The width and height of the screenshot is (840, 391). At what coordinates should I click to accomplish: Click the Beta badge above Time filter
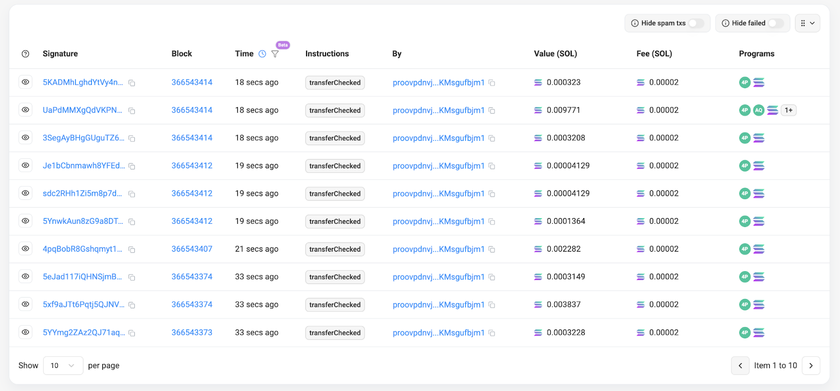pos(283,45)
